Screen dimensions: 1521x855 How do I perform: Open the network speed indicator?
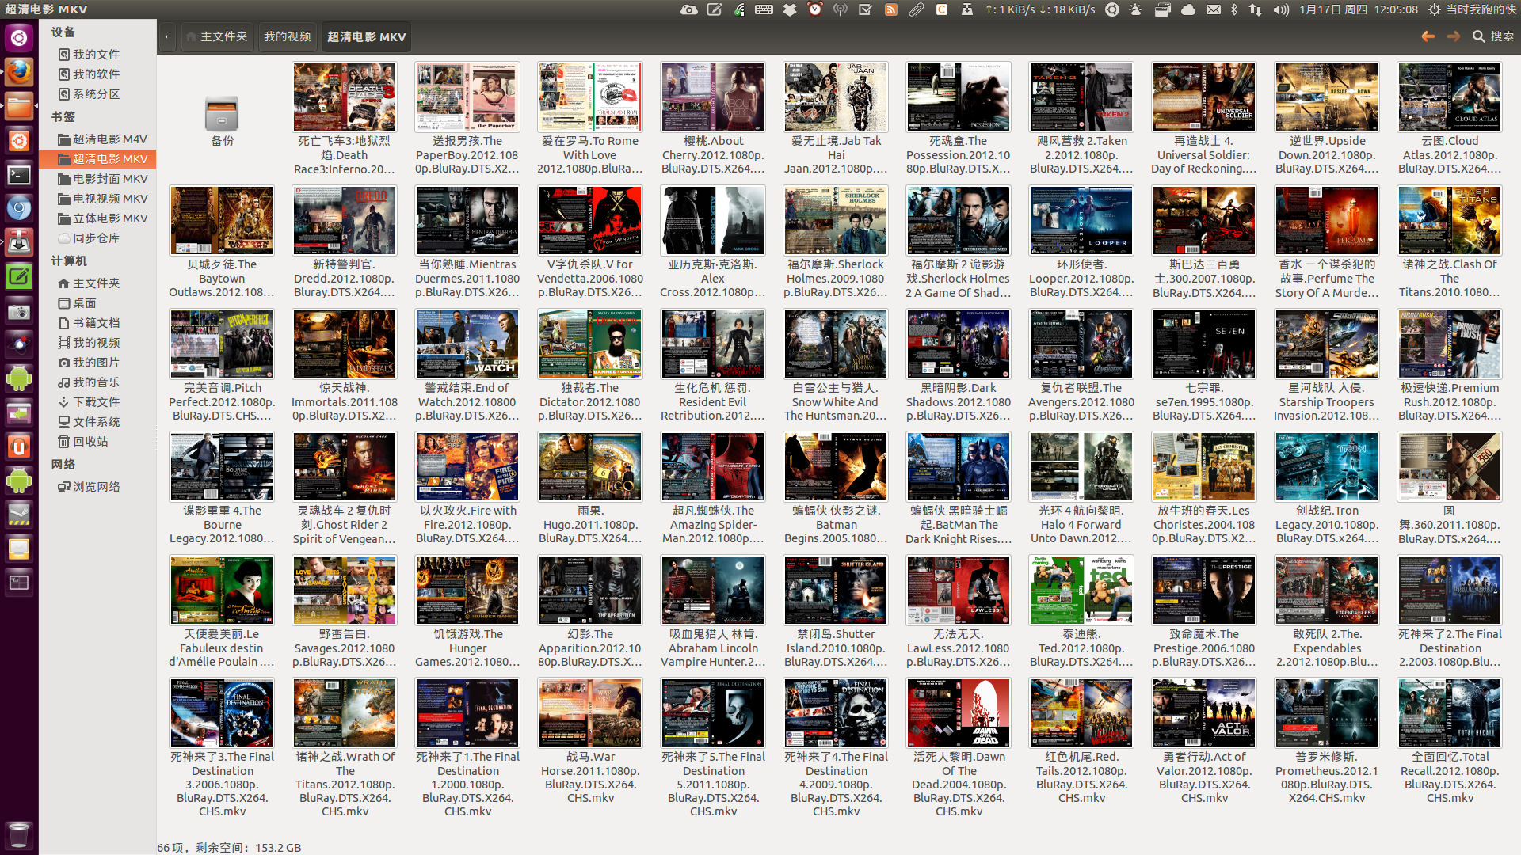[x=1039, y=9]
